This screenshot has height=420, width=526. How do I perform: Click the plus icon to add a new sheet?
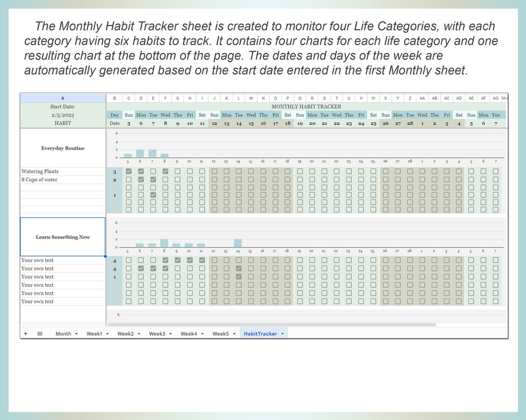pyautogui.click(x=25, y=333)
